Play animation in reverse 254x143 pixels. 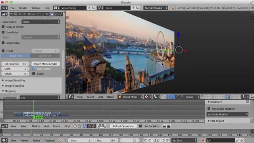pyautogui.click(x=154, y=140)
